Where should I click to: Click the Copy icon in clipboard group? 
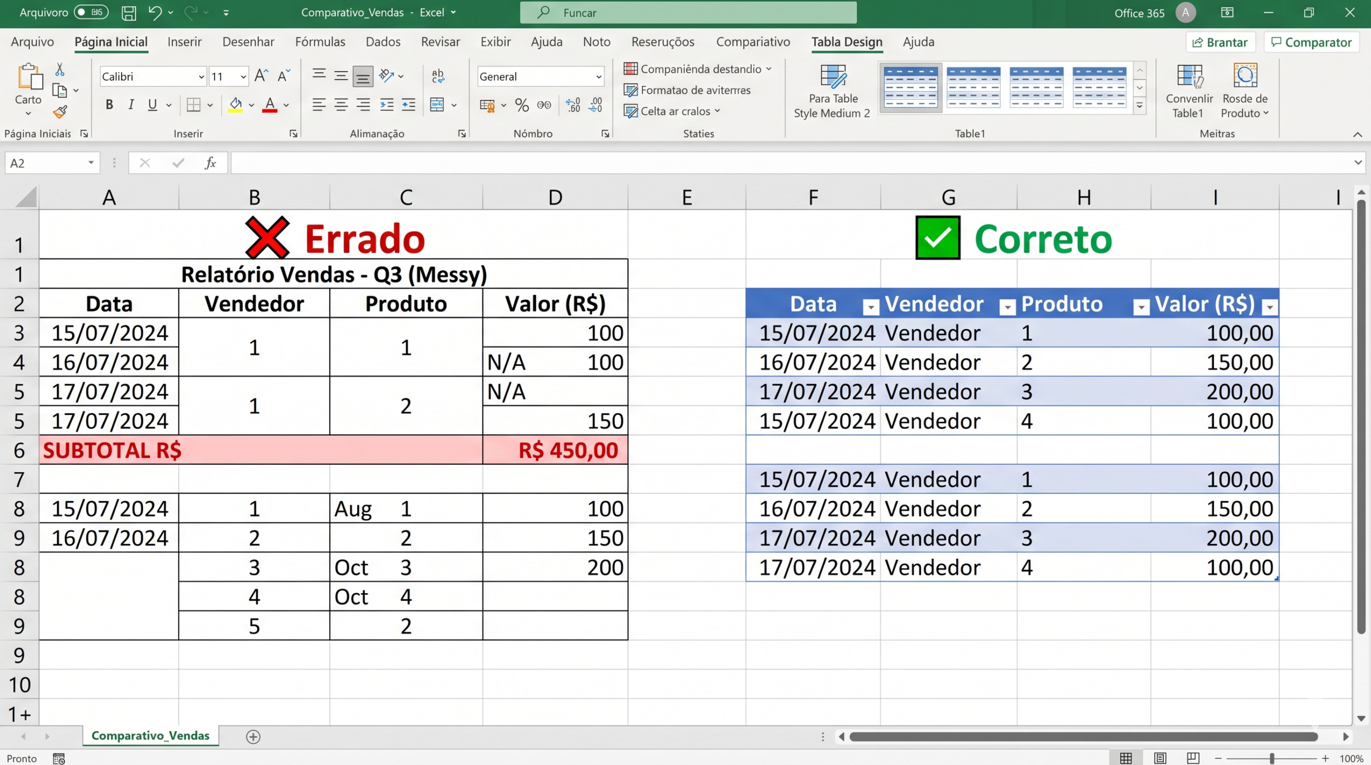click(x=59, y=90)
